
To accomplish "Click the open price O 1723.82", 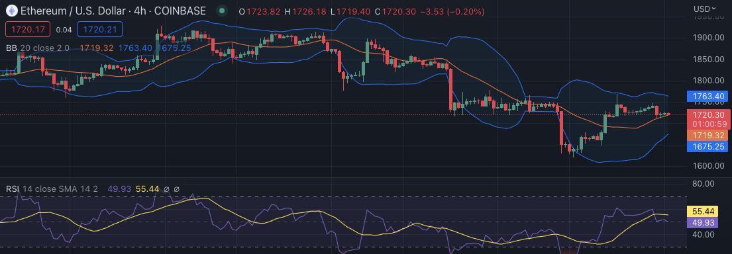I will coord(260,11).
